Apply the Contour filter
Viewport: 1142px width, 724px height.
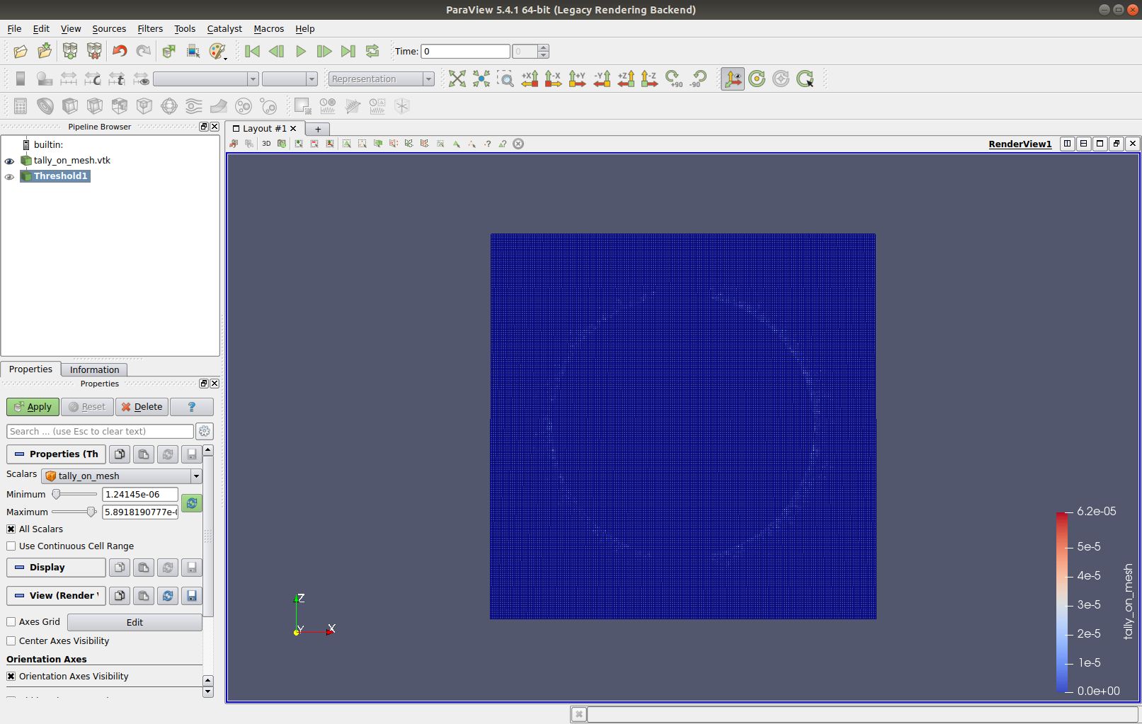[x=45, y=106]
